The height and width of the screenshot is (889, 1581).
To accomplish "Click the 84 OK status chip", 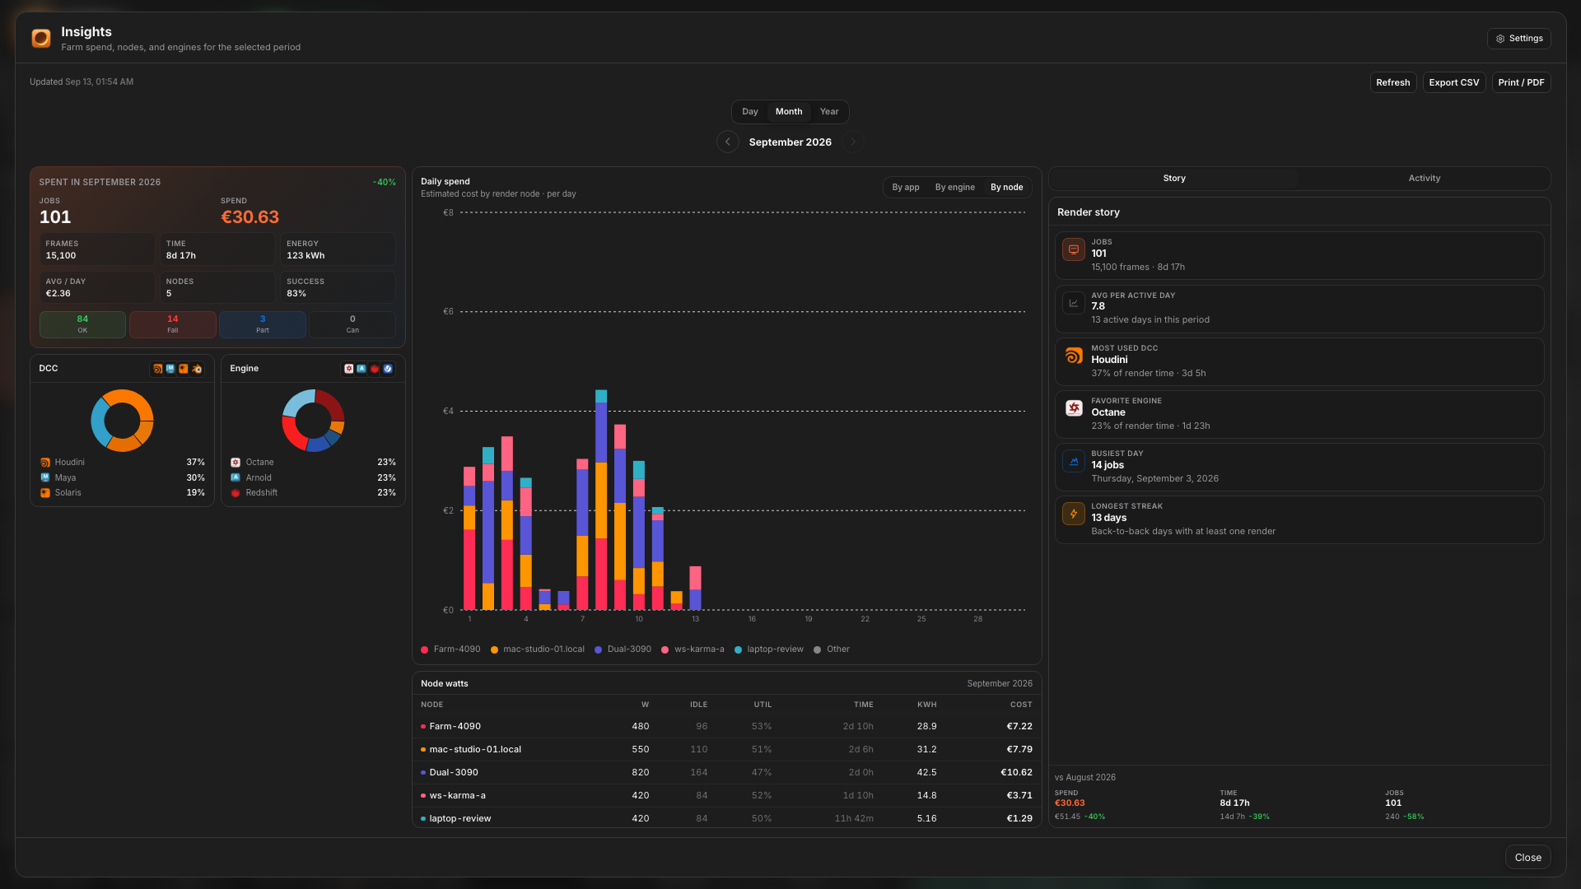I will click(82, 324).
